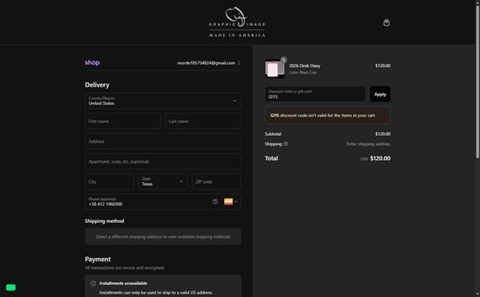The width and height of the screenshot is (480, 297).
Task: Click the Subtotal $120.00 value
Action: point(382,133)
